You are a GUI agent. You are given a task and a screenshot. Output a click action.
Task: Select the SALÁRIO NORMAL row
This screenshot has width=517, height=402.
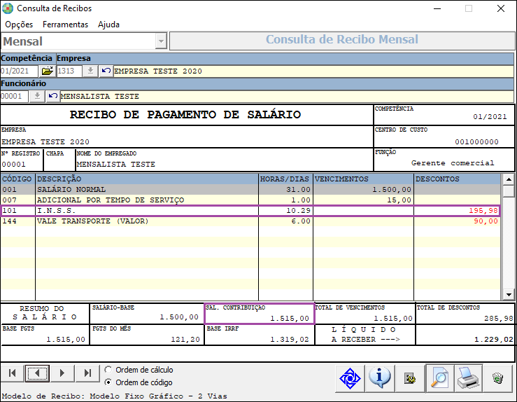[x=250, y=190]
